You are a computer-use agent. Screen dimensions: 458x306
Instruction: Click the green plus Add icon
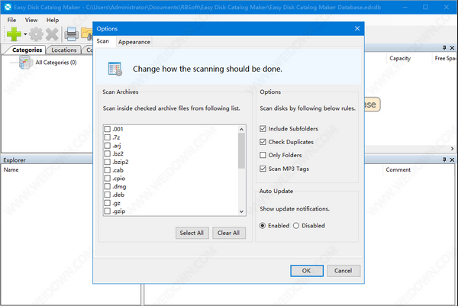pos(14,34)
